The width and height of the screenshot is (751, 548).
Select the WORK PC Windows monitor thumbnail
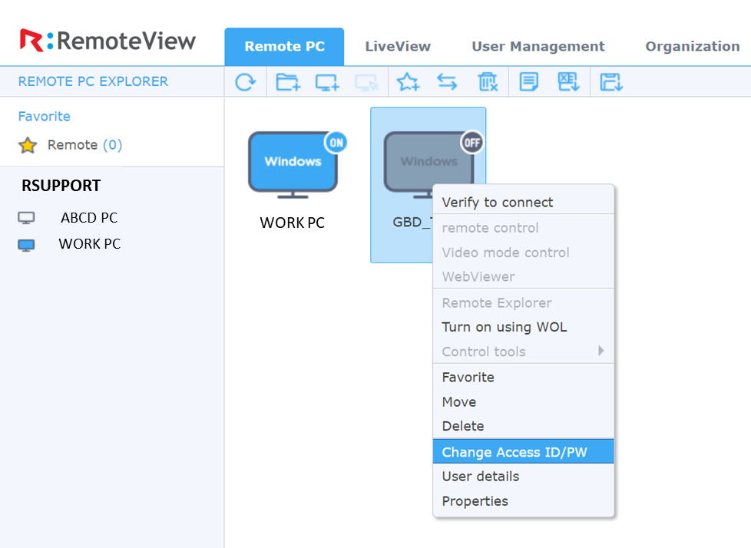click(x=293, y=165)
